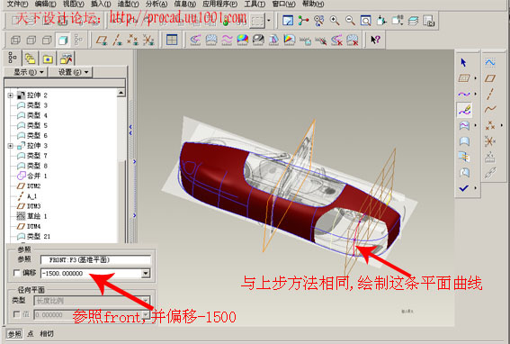The image size is (510, 344).
Task: Open the model tree tab icon
Action: click(x=13, y=59)
